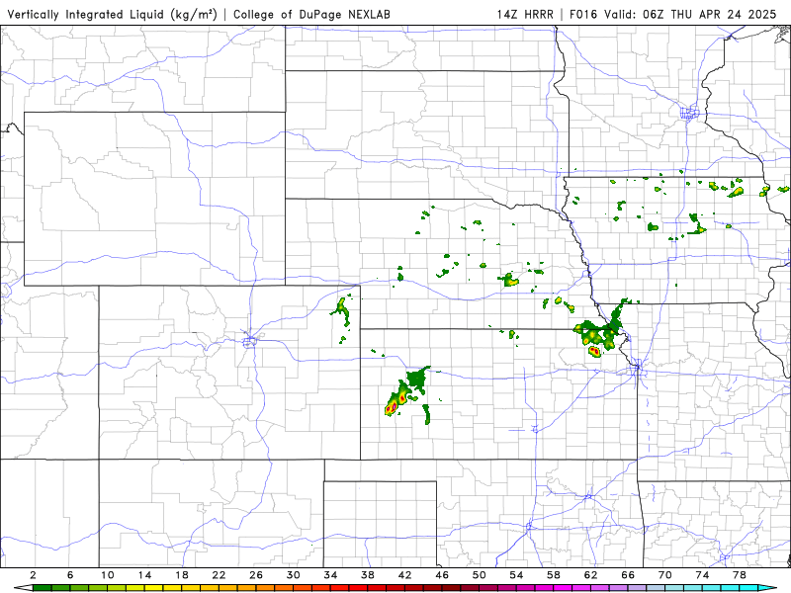Click the legend value '78'
This screenshot has height=593, width=791.
point(740,575)
